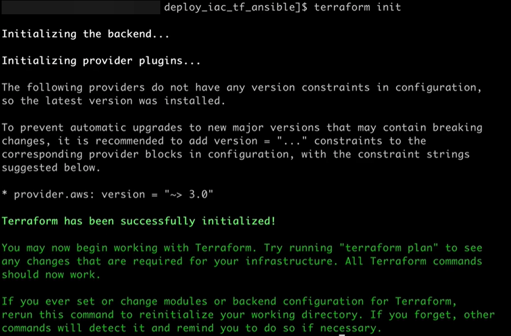This screenshot has width=511, height=336.
Task: Click "Terraform has been successfully initialized!" message
Action: pos(139,221)
